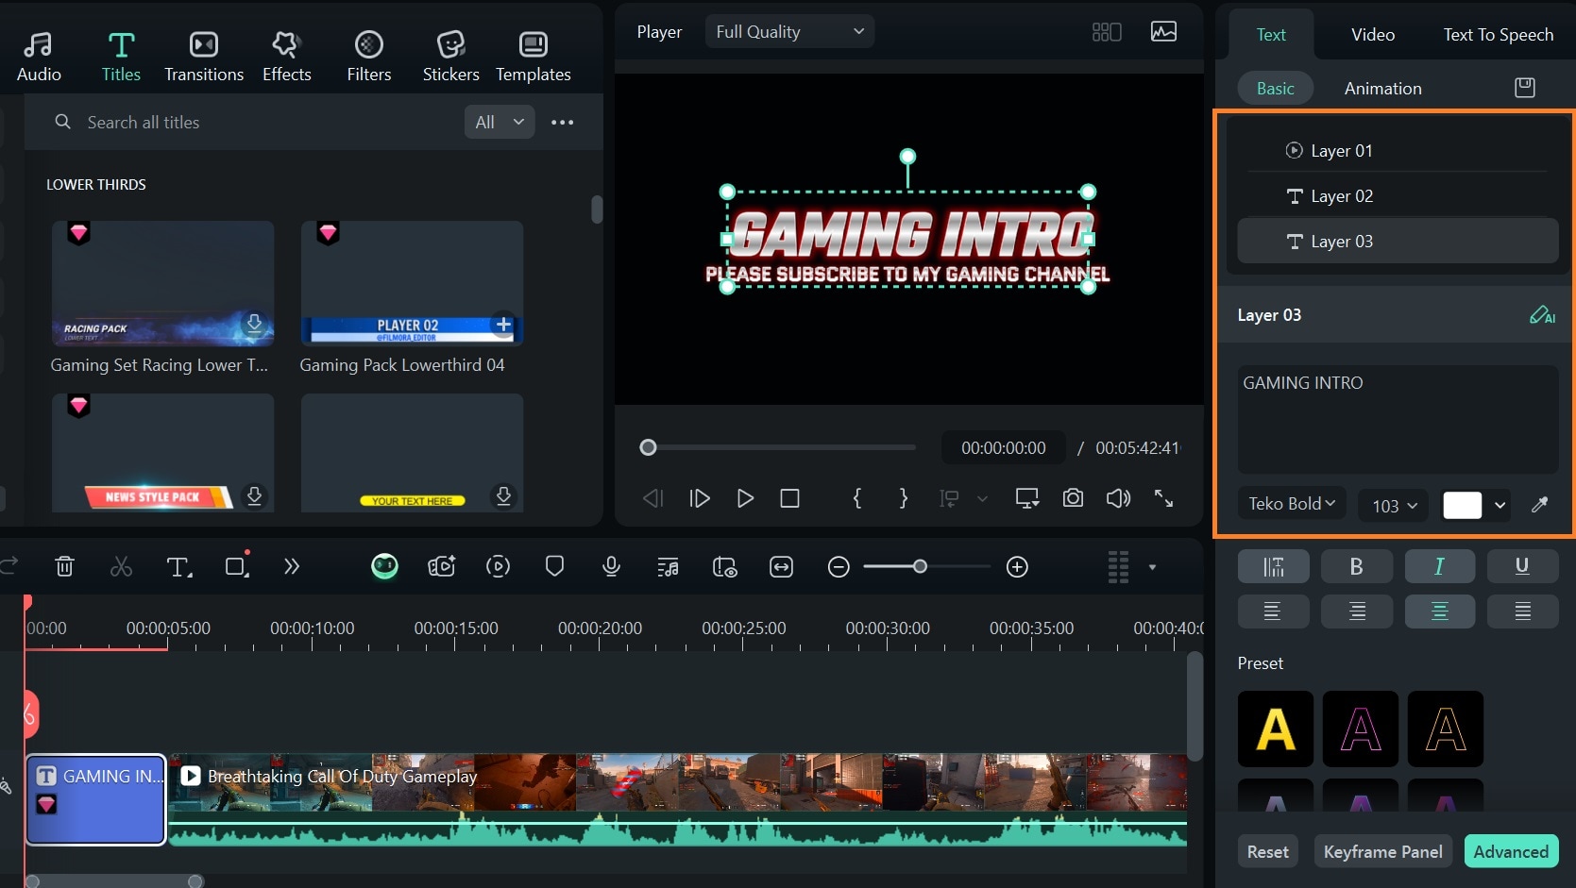Delete the selected clip with trash icon

pos(64,566)
